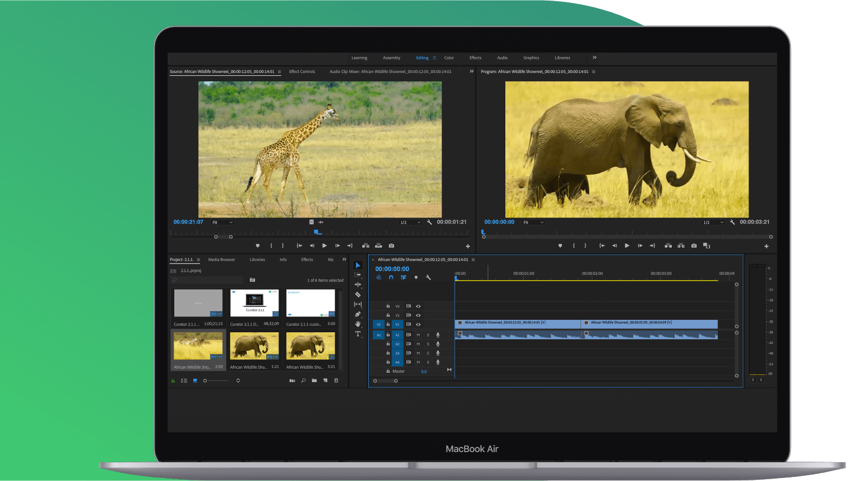Open the Audio Clip Mixer tab
Screen dimensions: 848x481
tap(390, 72)
